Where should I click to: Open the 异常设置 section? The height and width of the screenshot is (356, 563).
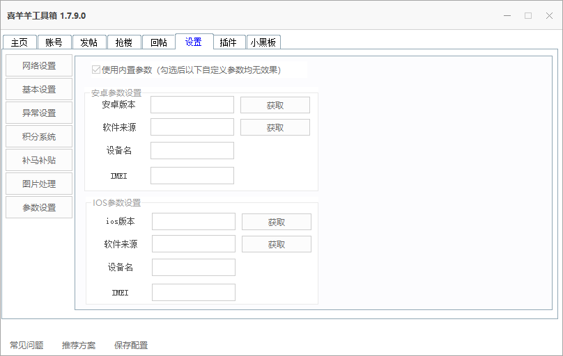click(39, 113)
